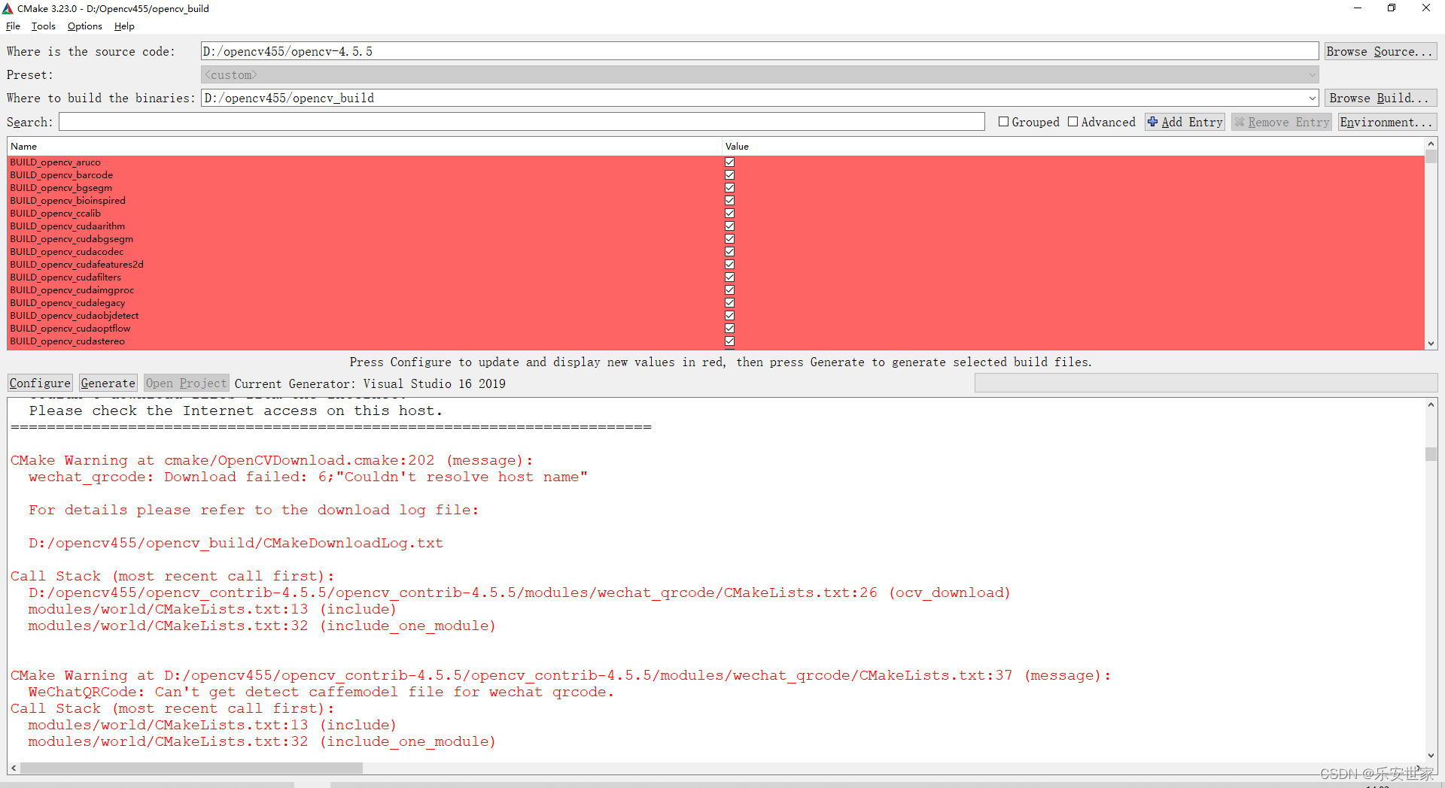Image resolution: width=1445 pixels, height=788 pixels.
Task: Uncheck BUILD_opencv_aruco checkbox
Action: 729,162
